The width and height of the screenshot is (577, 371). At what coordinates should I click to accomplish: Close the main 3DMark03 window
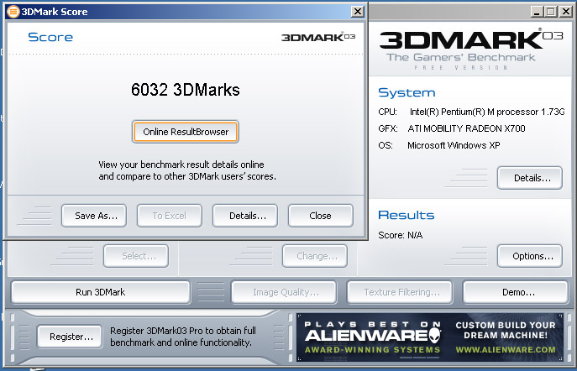pos(565,12)
